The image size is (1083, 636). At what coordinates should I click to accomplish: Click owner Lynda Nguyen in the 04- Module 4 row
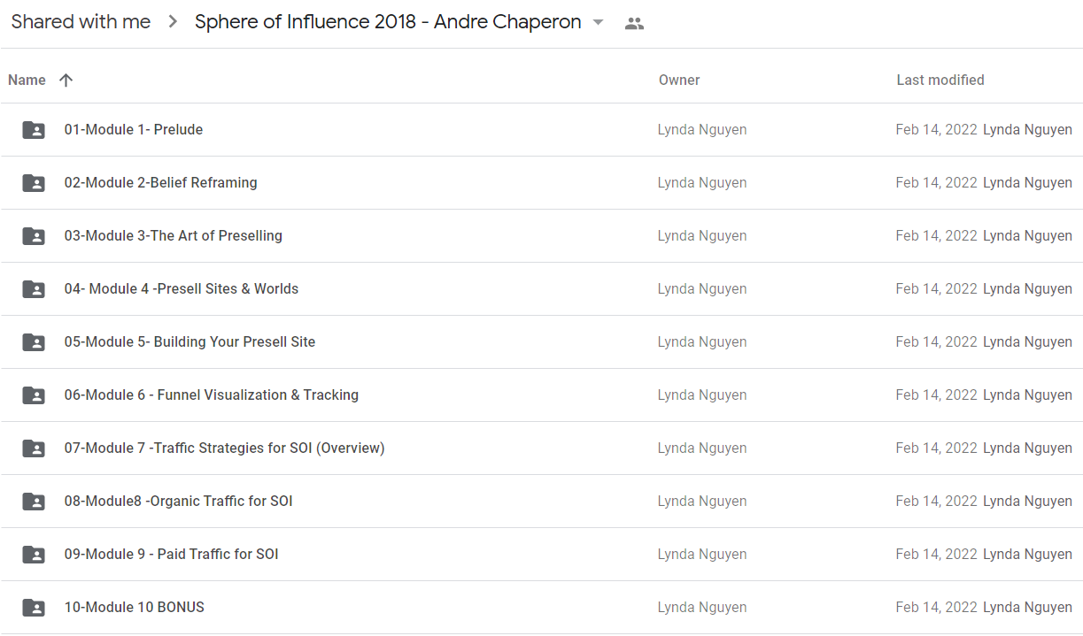click(x=702, y=288)
